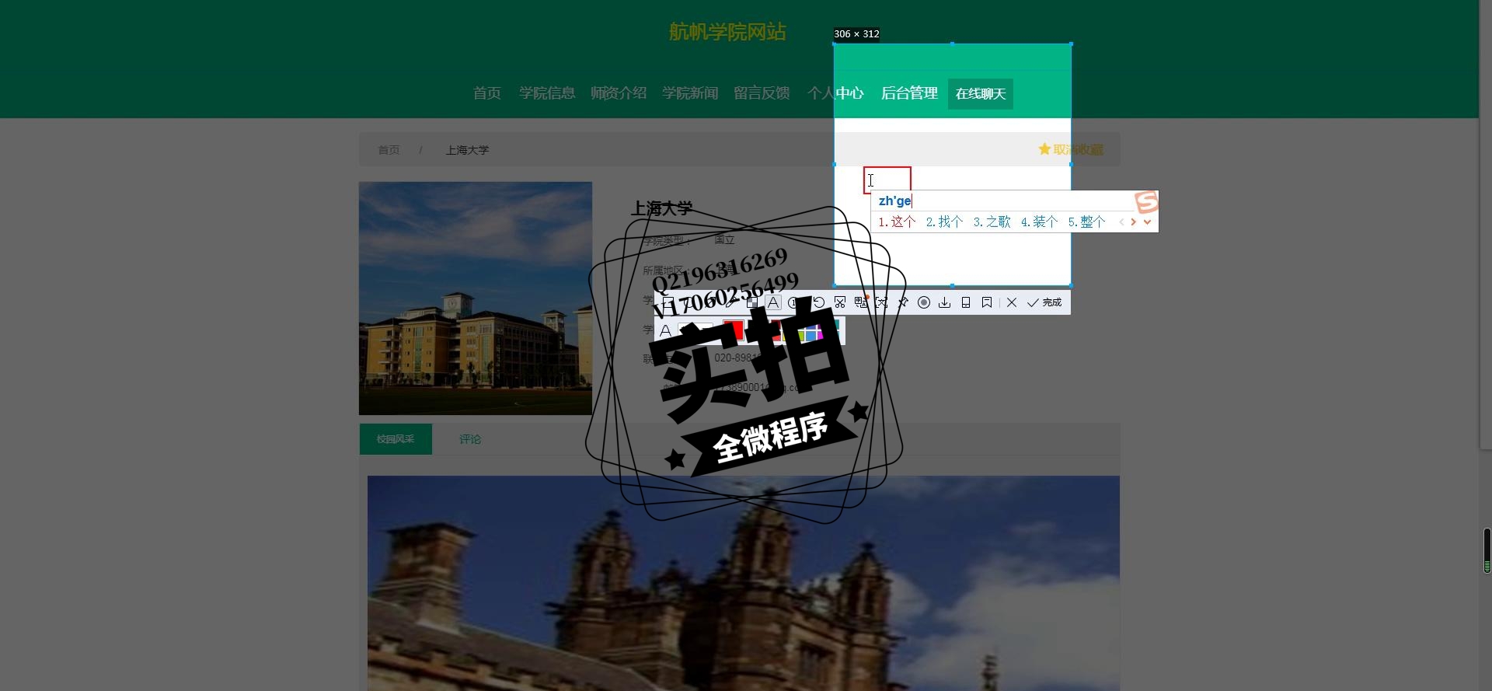
Task: Choose candidate 2 找个
Action: point(944,222)
